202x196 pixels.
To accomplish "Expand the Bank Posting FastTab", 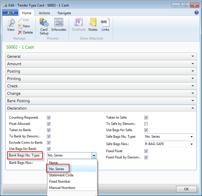I will (x=101, y=101).
